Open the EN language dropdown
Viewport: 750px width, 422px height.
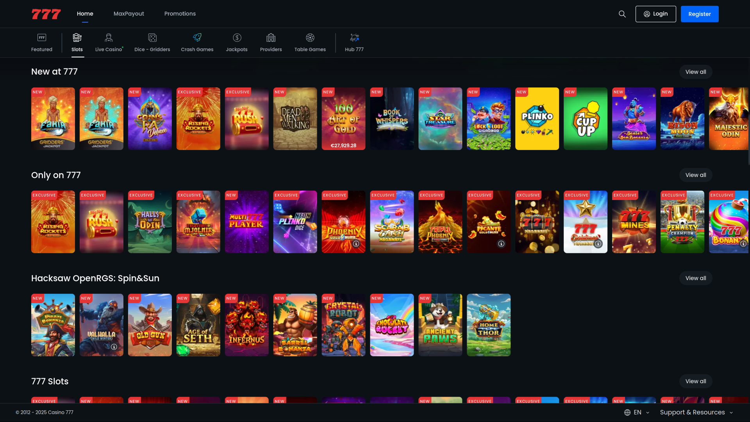coord(637,412)
